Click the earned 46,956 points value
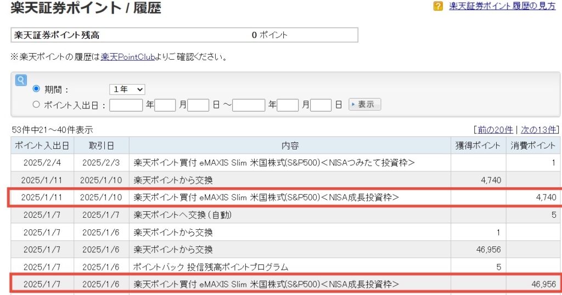Viewport: 562px width, 295px height. pos(488,250)
